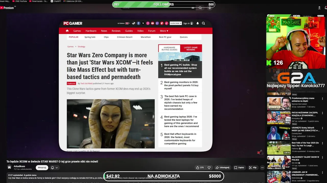Click Sign in on PC Gamer
This screenshot has width=327, height=183.
188,23
